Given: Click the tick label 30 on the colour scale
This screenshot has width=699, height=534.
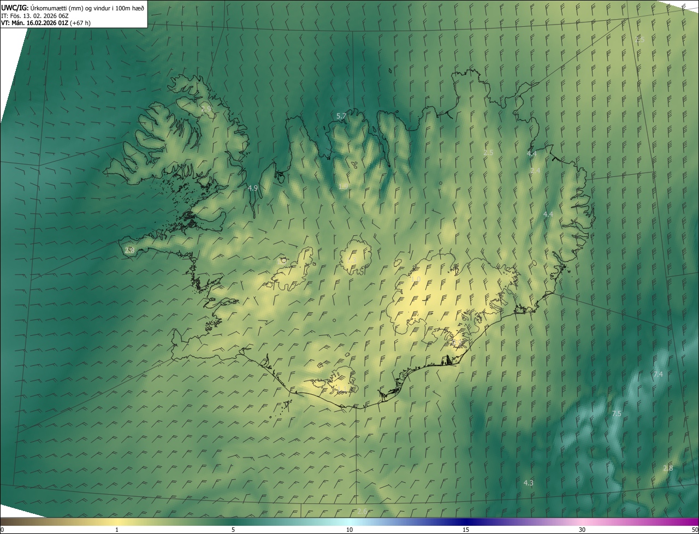Looking at the screenshot, I should coord(582,530).
